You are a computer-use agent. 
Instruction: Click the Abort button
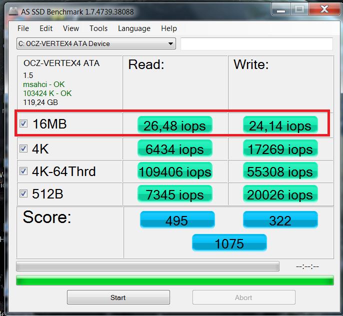click(243, 297)
